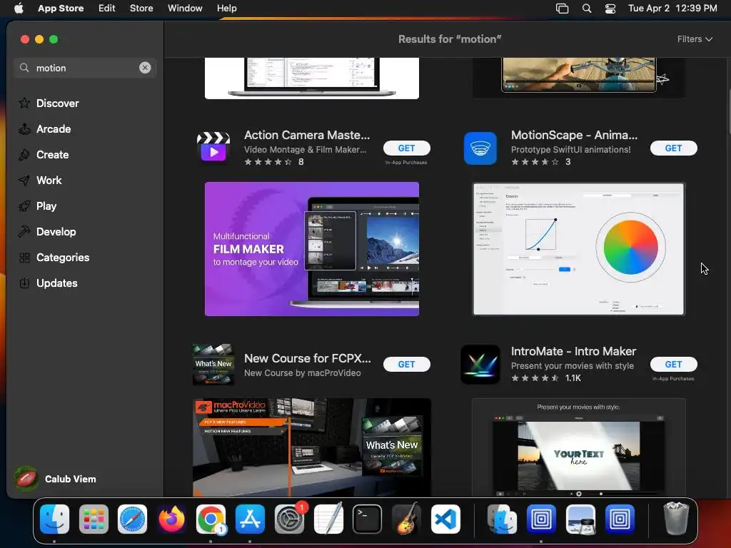This screenshot has width=731, height=548.
Task: Open Visual Studio Code from the Dock
Action: click(x=445, y=519)
